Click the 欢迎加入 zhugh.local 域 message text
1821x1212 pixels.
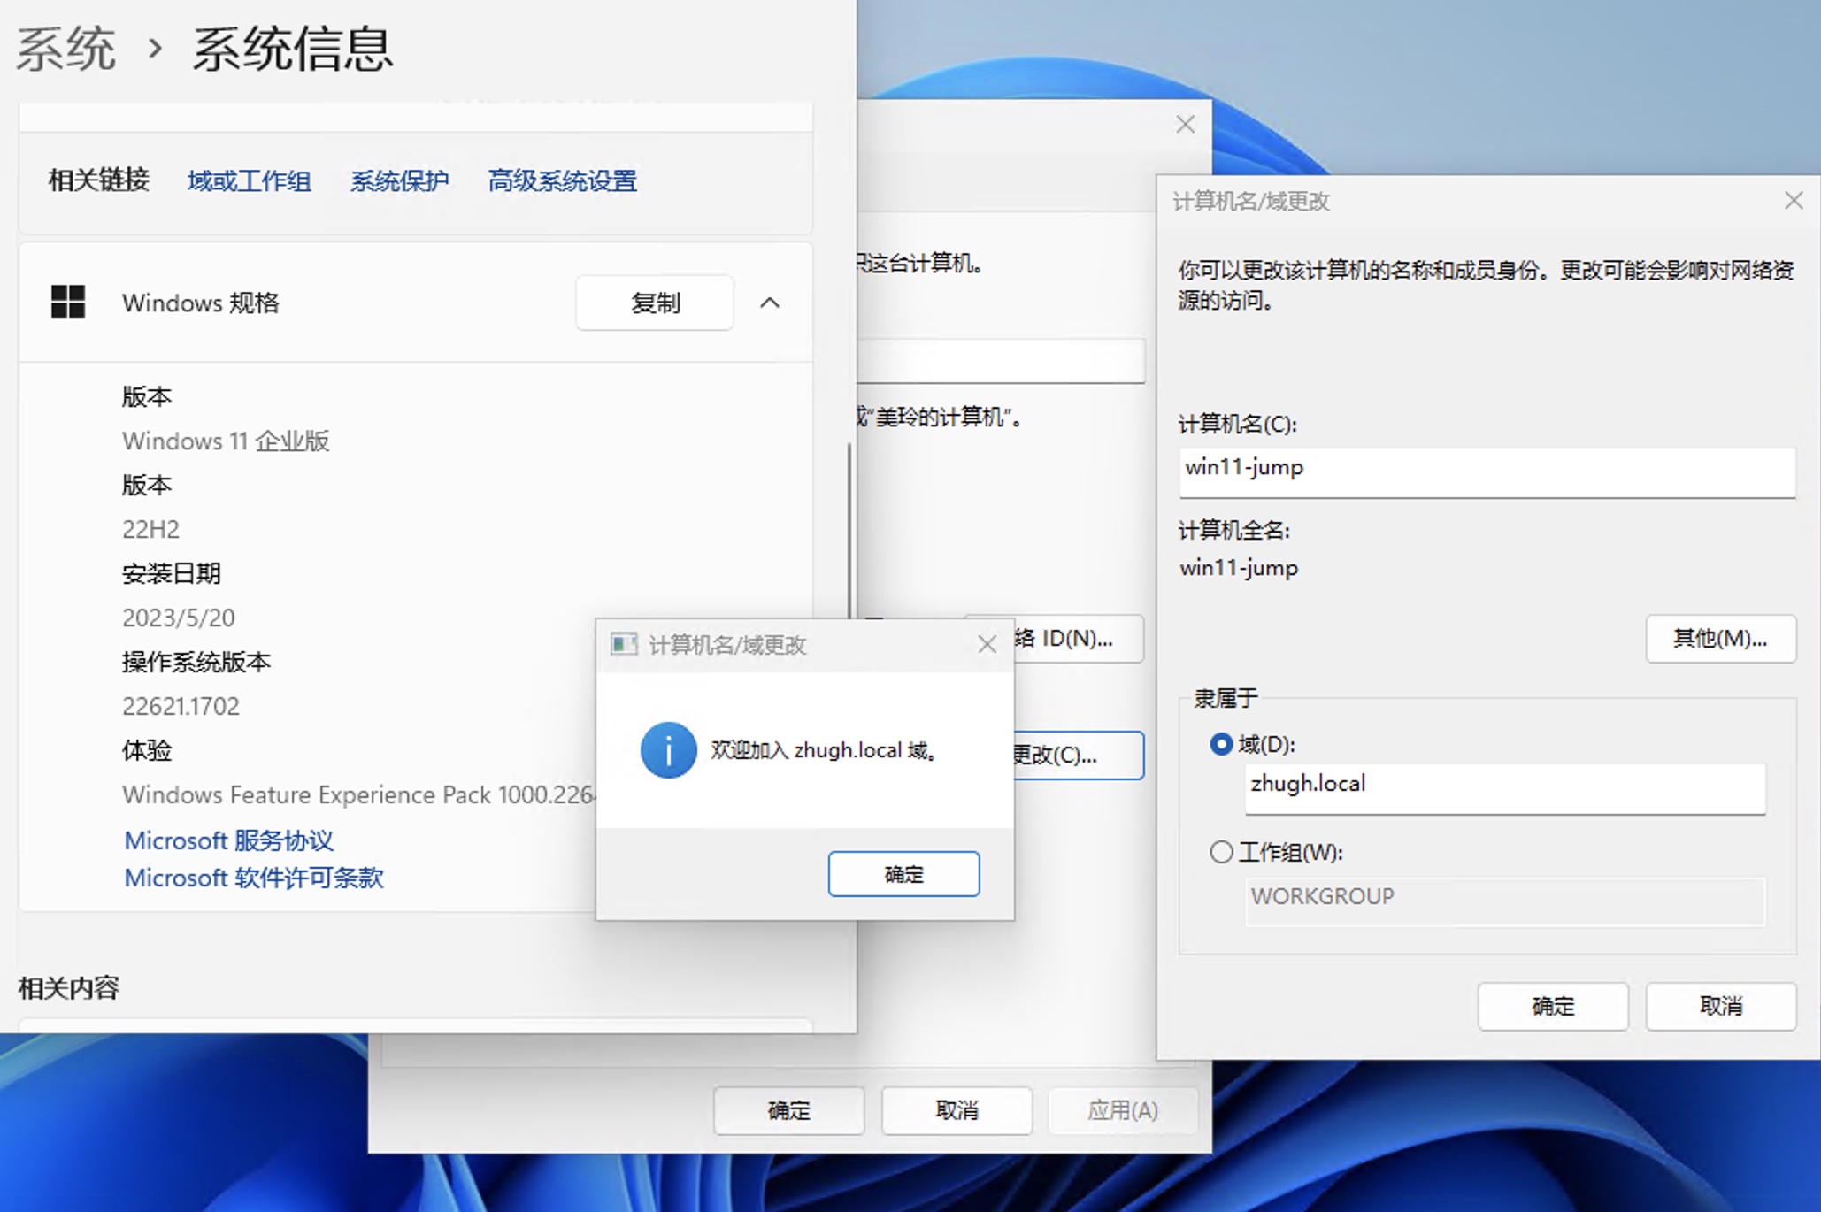point(824,750)
